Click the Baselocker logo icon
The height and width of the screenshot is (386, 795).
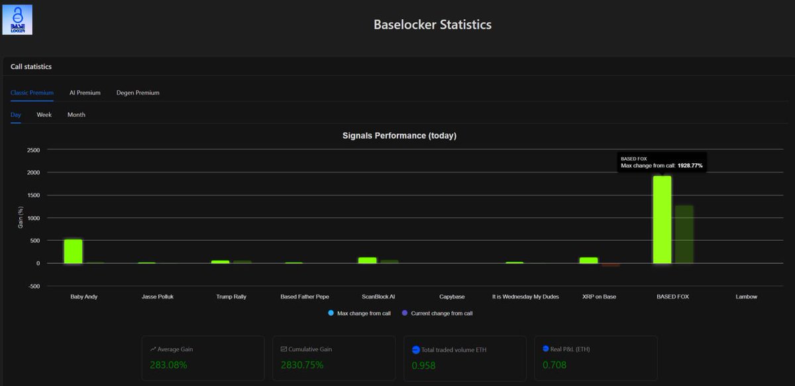tap(17, 20)
